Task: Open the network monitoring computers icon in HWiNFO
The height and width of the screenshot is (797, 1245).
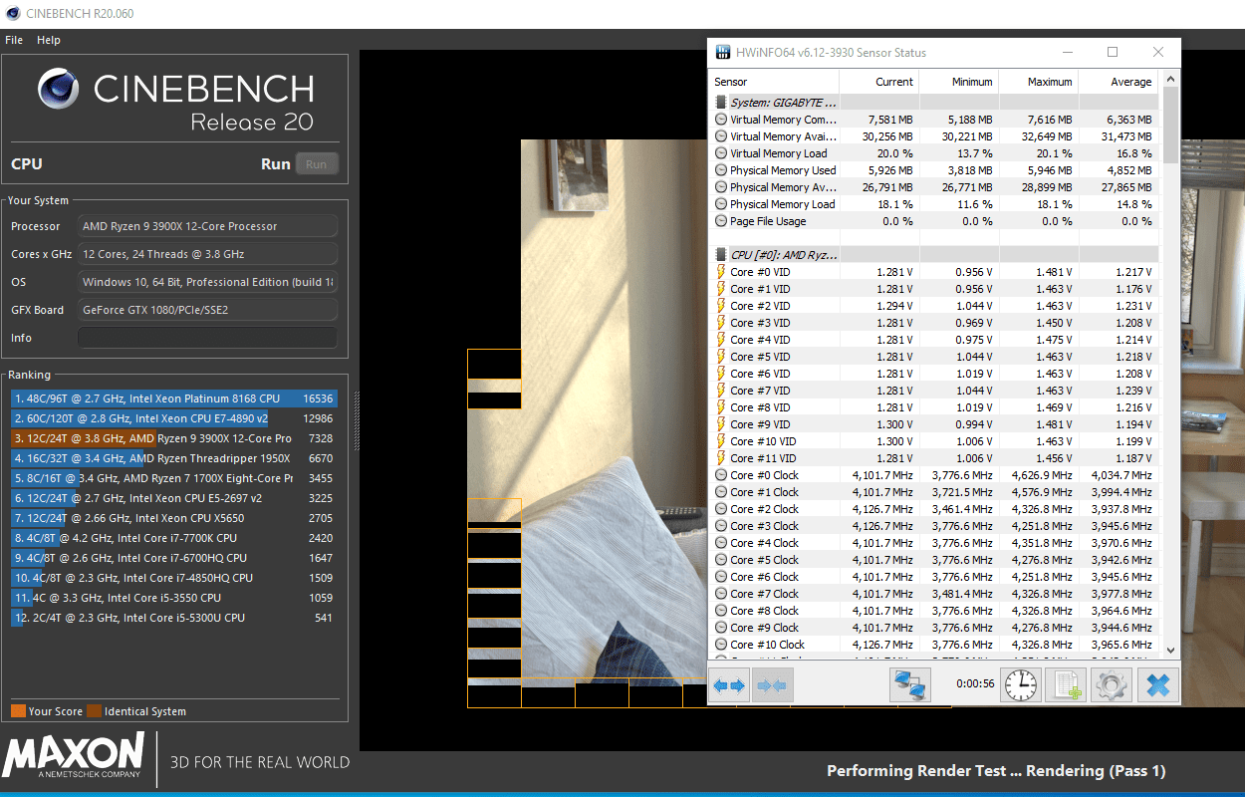Action: click(x=909, y=685)
